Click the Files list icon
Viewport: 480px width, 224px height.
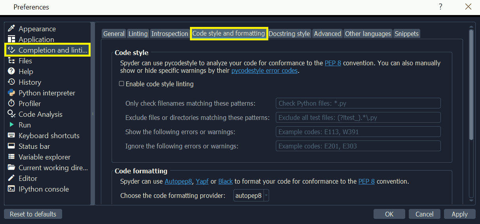click(11, 61)
